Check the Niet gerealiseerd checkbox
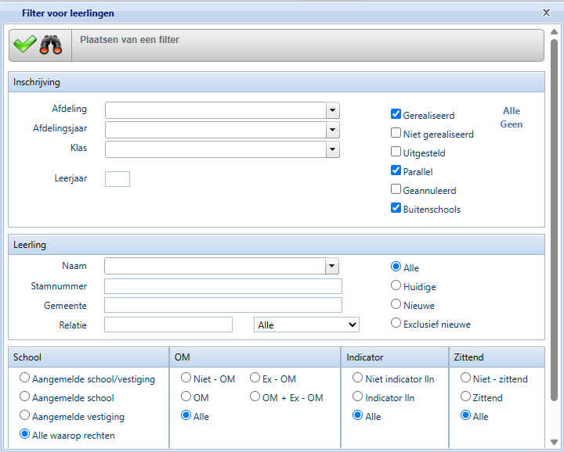This screenshot has height=452, width=564. point(396,133)
